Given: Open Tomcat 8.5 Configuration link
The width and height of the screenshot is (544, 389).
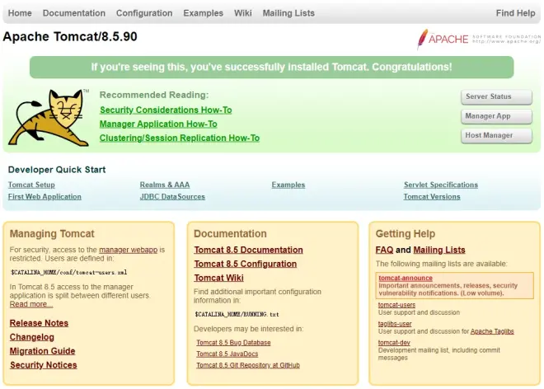Looking at the screenshot, I should tap(246, 264).
